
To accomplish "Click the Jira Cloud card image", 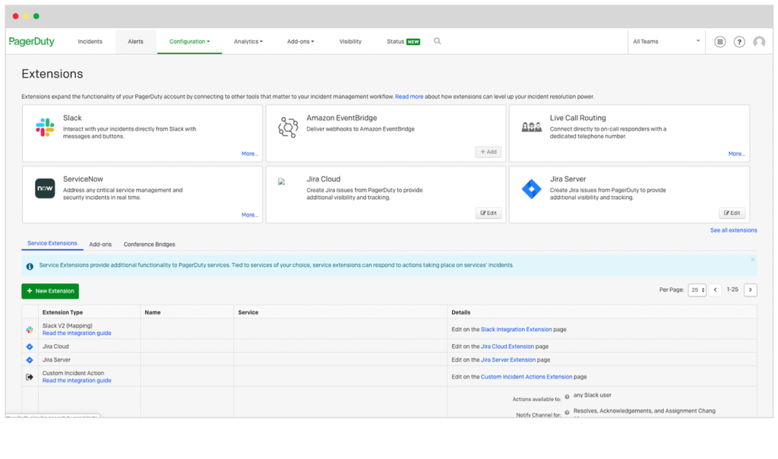I will point(281,182).
